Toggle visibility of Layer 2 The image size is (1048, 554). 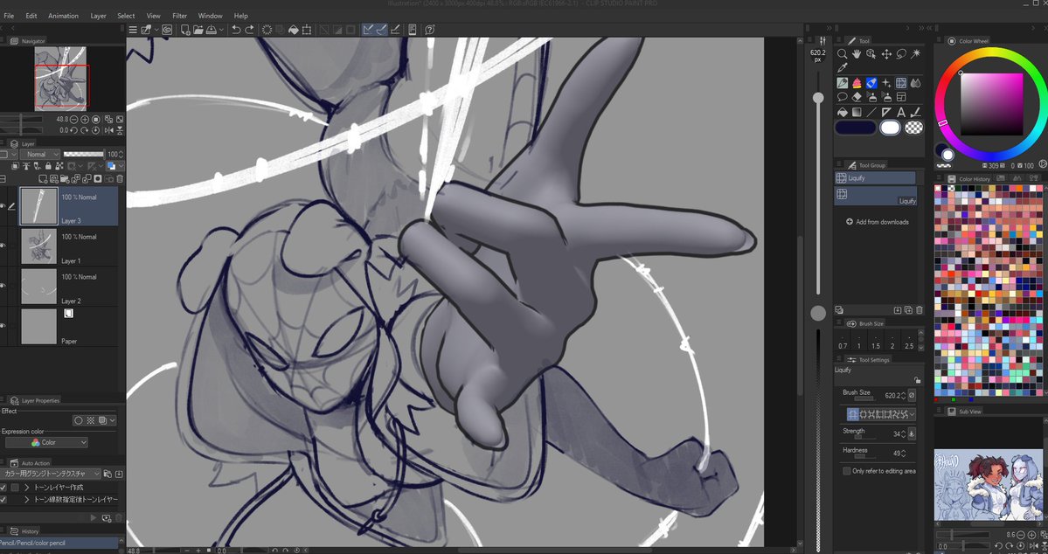pos(3,286)
